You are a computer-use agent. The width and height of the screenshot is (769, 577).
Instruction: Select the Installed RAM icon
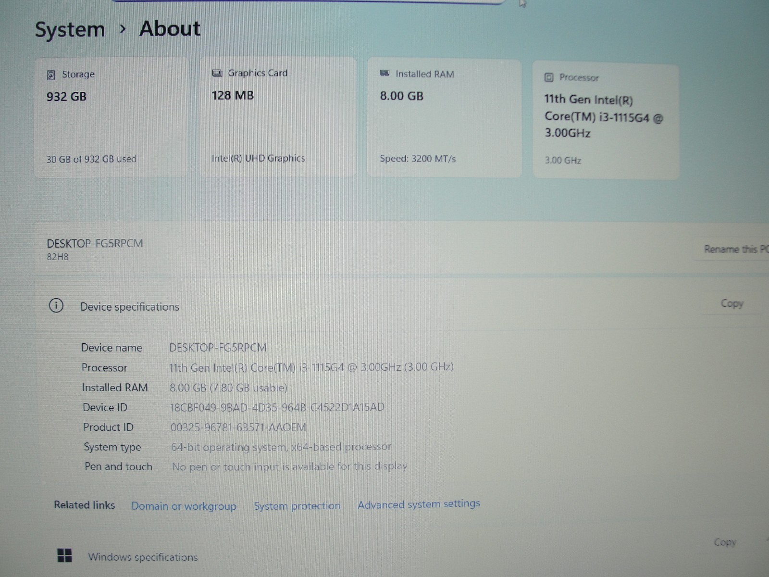pos(384,74)
